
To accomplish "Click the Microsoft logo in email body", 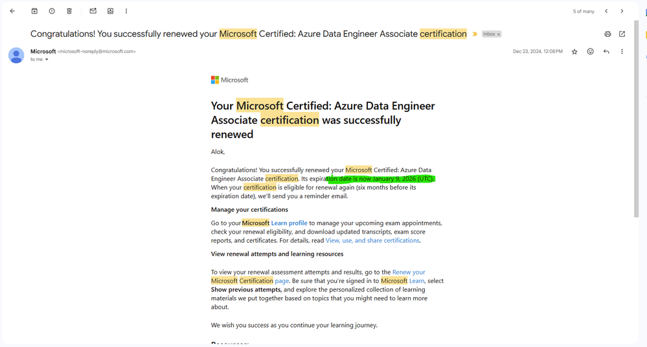I will click(229, 80).
